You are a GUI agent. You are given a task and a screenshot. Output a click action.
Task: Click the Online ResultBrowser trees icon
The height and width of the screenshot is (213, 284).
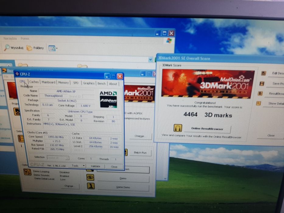(x=178, y=128)
